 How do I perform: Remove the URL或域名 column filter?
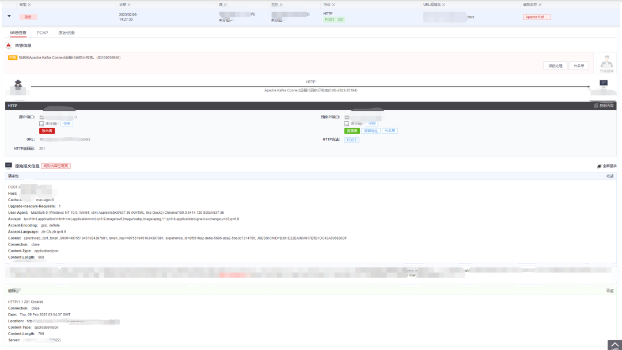443,5
